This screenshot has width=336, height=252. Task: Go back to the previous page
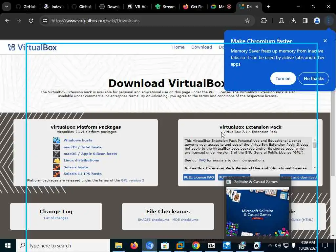tap(7, 21)
